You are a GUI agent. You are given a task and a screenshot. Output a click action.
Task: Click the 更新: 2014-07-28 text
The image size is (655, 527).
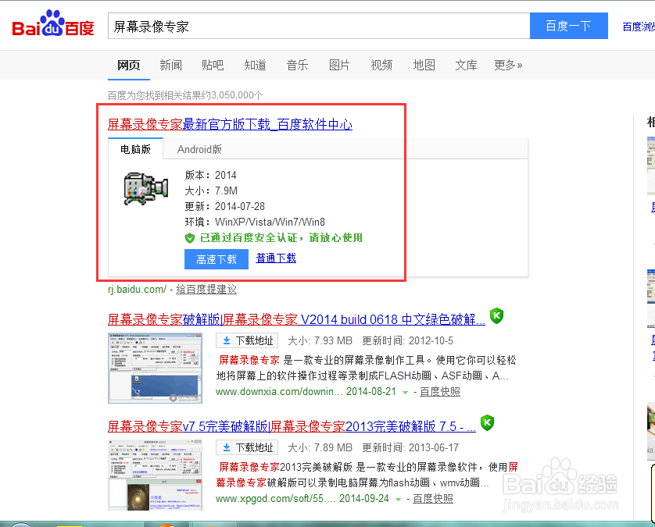click(225, 206)
